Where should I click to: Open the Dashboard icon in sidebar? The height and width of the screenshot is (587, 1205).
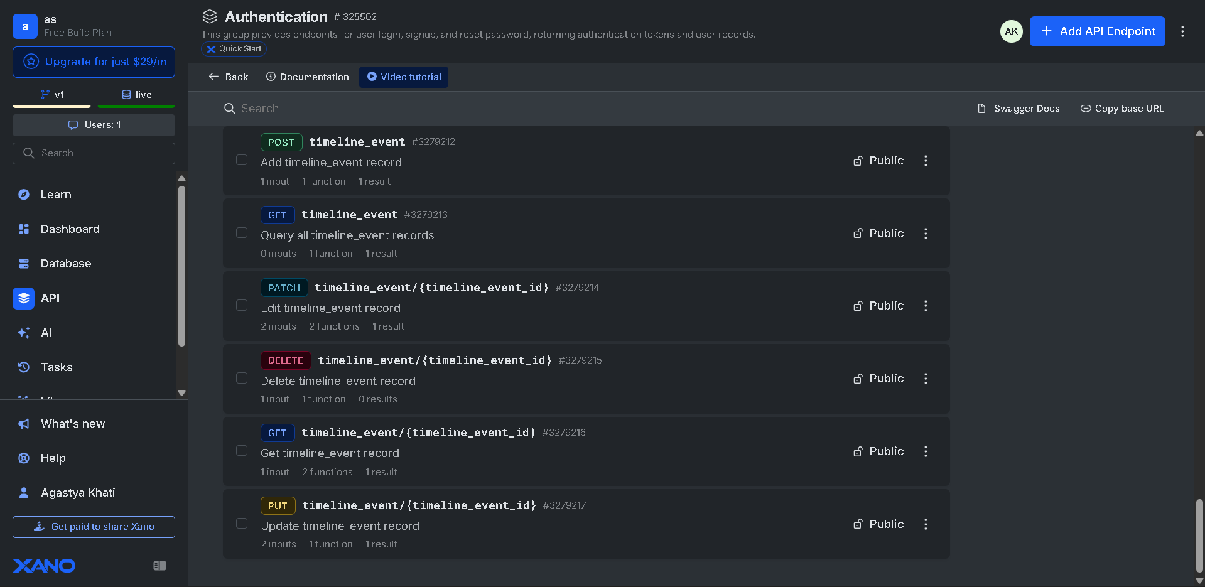click(24, 229)
